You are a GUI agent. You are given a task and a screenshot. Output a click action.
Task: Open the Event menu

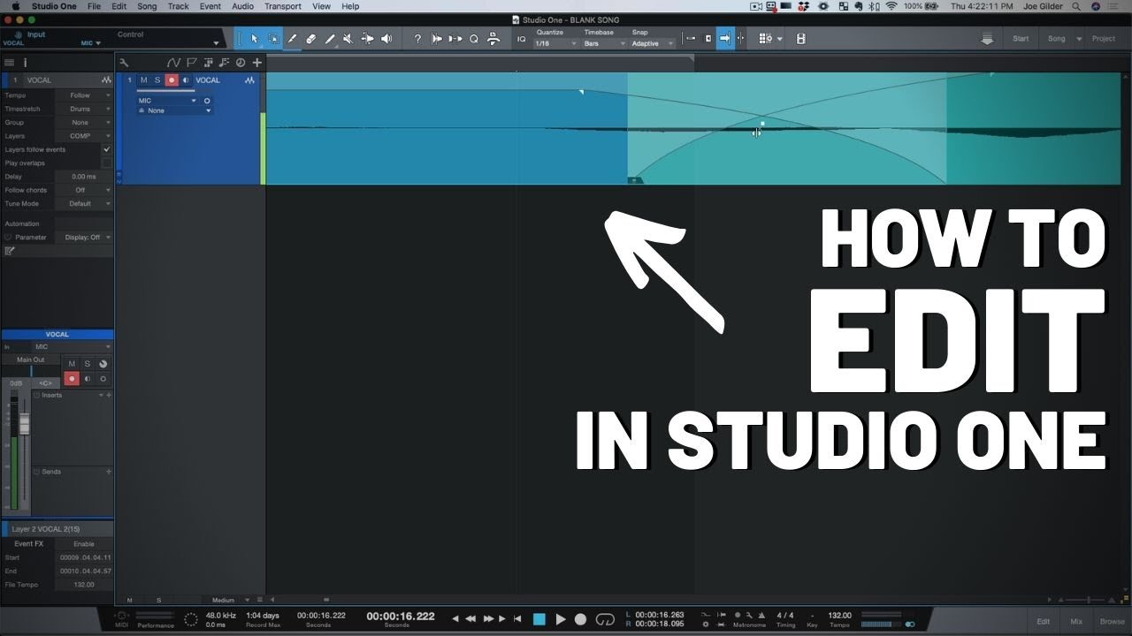210,6
